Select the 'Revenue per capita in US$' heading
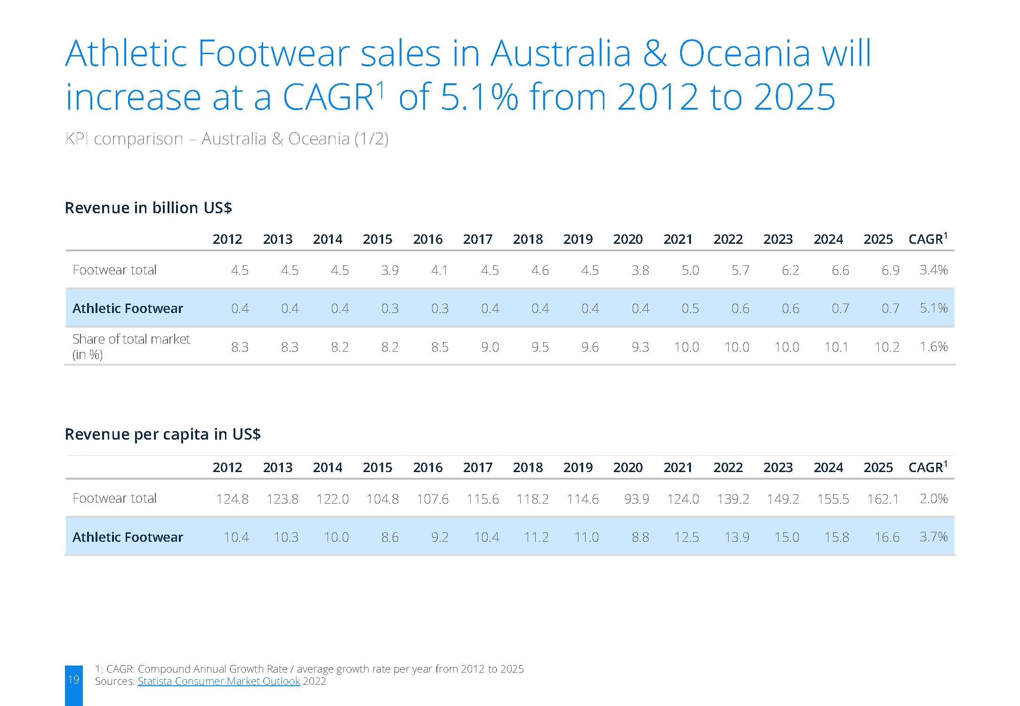Image resolution: width=1020 pixels, height=706 pixels. click(x=162, y=433)
